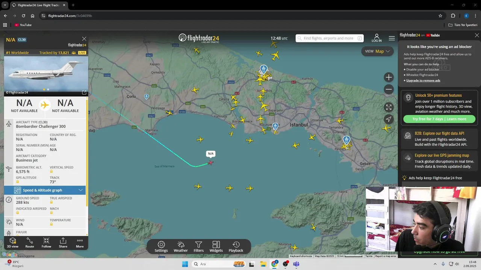Open aircraft photo in new window
This screenshot has height=270, width=481.
(x=84, y=92)
